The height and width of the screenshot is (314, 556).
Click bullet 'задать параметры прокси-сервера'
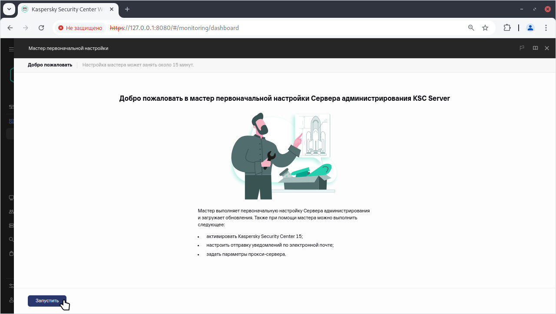[246, 254]
